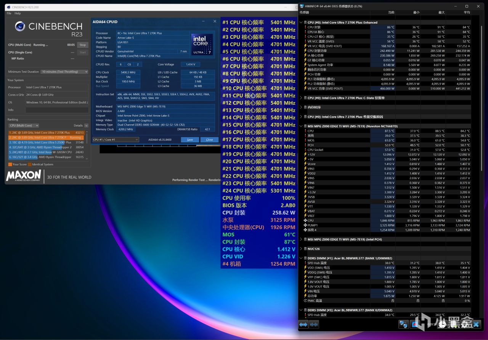Expand the 性能受限原因 sensor group
The width and height of the screenshot is (488, 340).
tap(301, 117)
